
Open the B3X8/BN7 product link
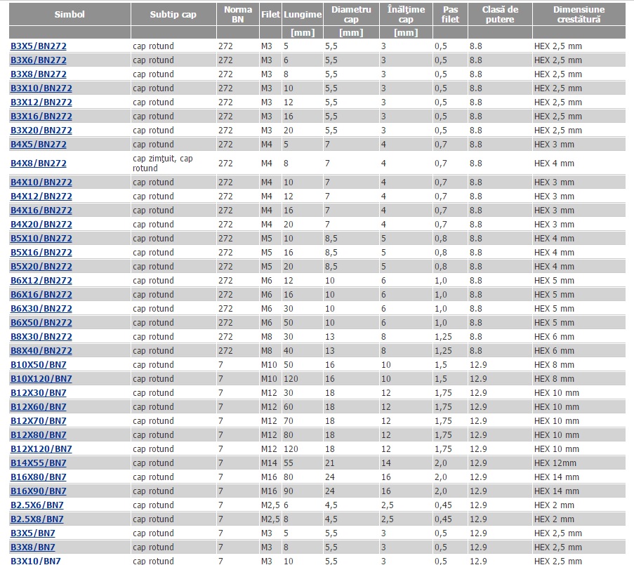33,547
